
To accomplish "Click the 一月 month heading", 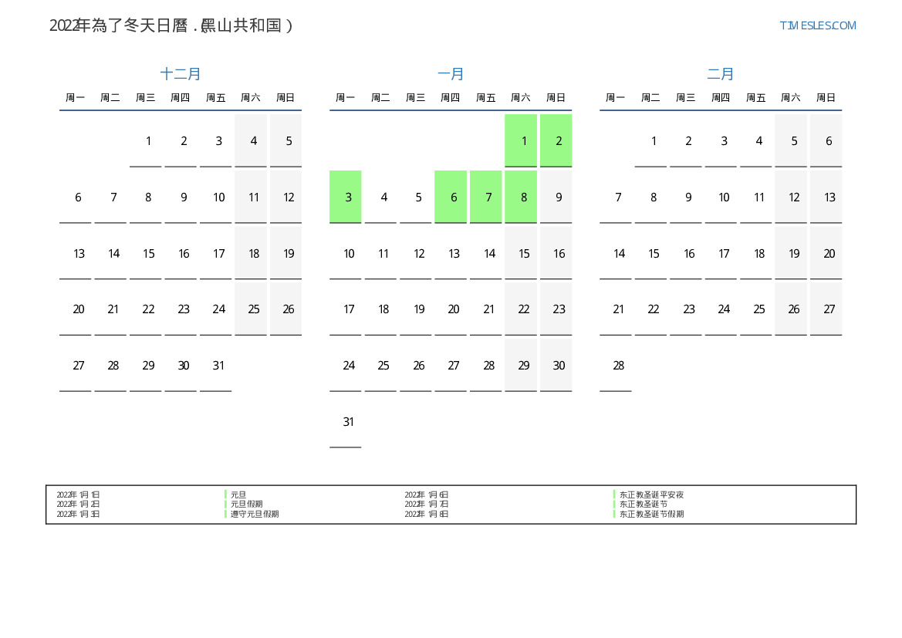I will [x=451, y=74].
